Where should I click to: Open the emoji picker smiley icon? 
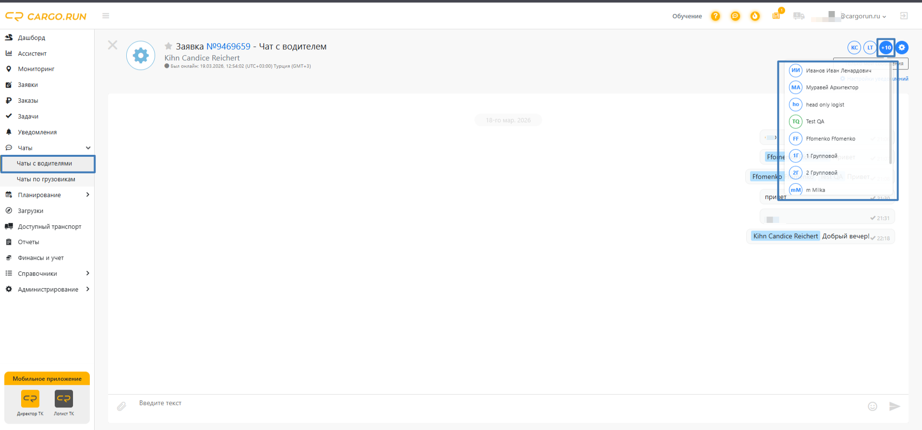click(873, 407)
